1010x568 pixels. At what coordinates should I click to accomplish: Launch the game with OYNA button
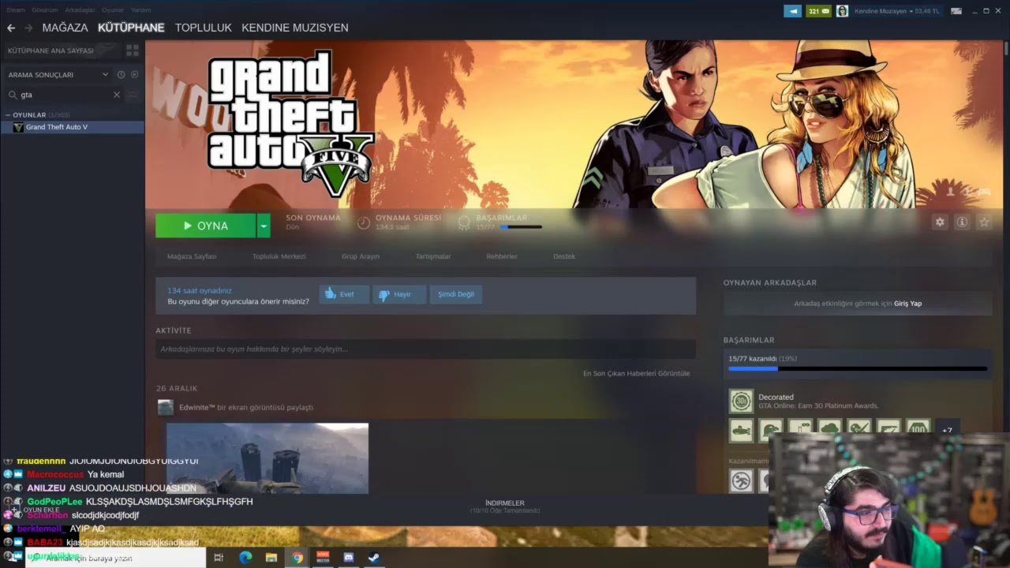(x=205, y=226)
